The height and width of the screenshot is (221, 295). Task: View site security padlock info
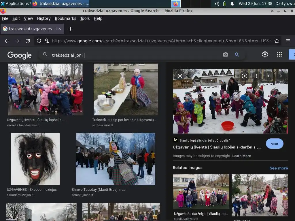[x=47, y=41]
